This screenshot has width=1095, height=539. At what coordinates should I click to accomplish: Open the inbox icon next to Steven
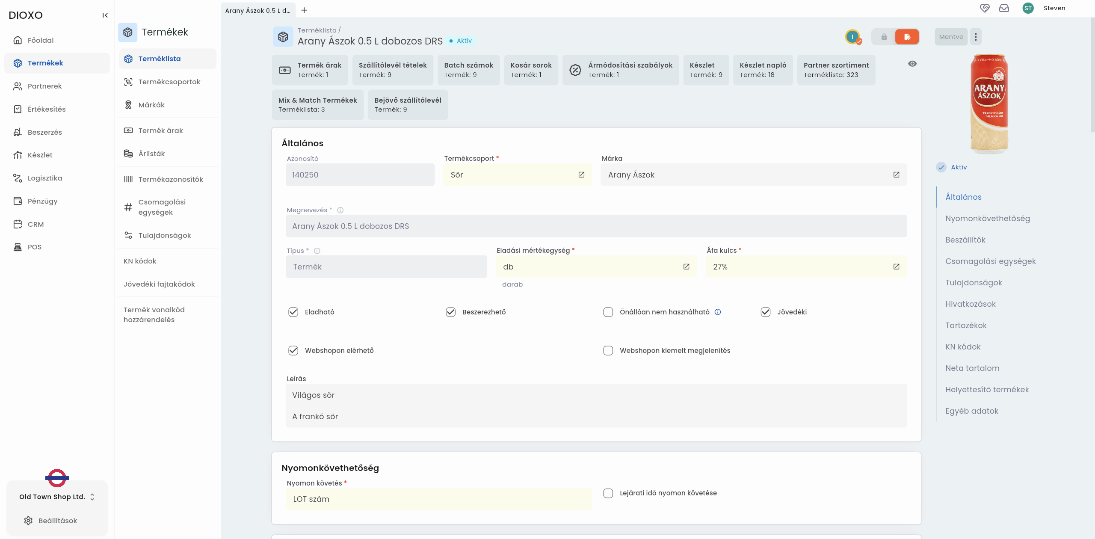[1004, 8]
